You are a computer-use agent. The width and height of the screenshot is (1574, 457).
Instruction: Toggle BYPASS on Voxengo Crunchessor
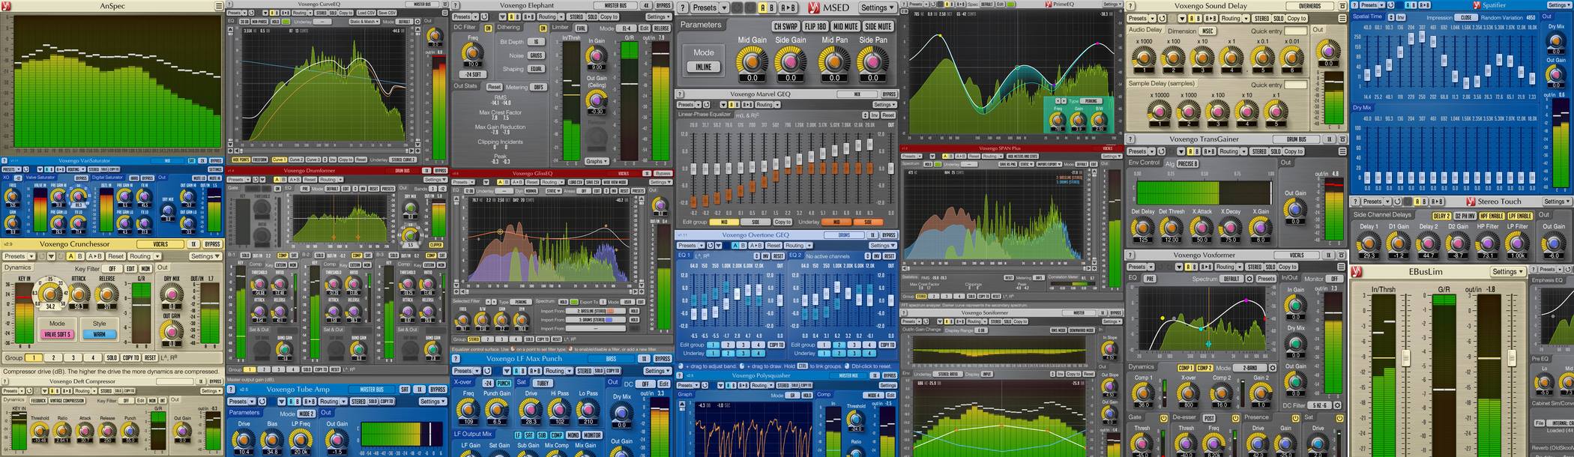pos(213,244)
